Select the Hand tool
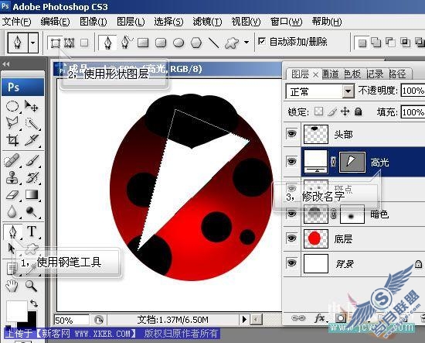This screenshot has height=343, width=425. tap(12, 286)
